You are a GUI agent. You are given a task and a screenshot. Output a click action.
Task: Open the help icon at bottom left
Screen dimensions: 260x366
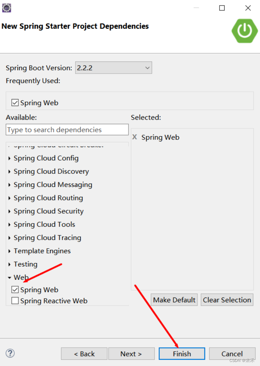(10, 353)
